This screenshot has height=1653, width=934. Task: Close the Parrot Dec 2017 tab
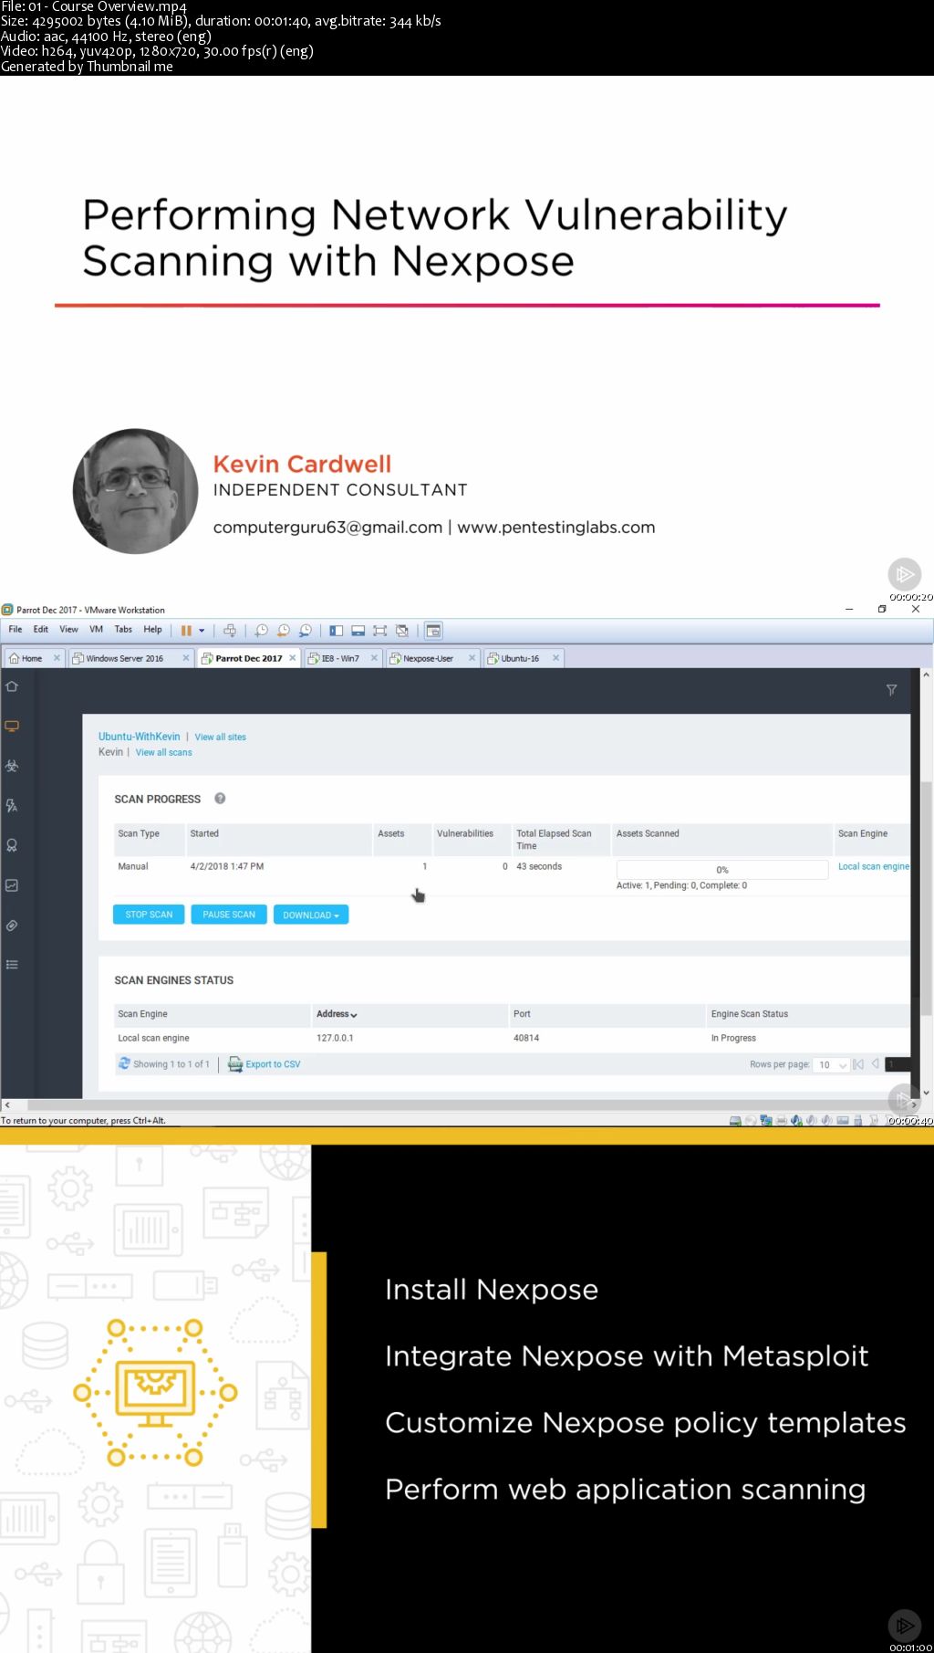(293, 658)
